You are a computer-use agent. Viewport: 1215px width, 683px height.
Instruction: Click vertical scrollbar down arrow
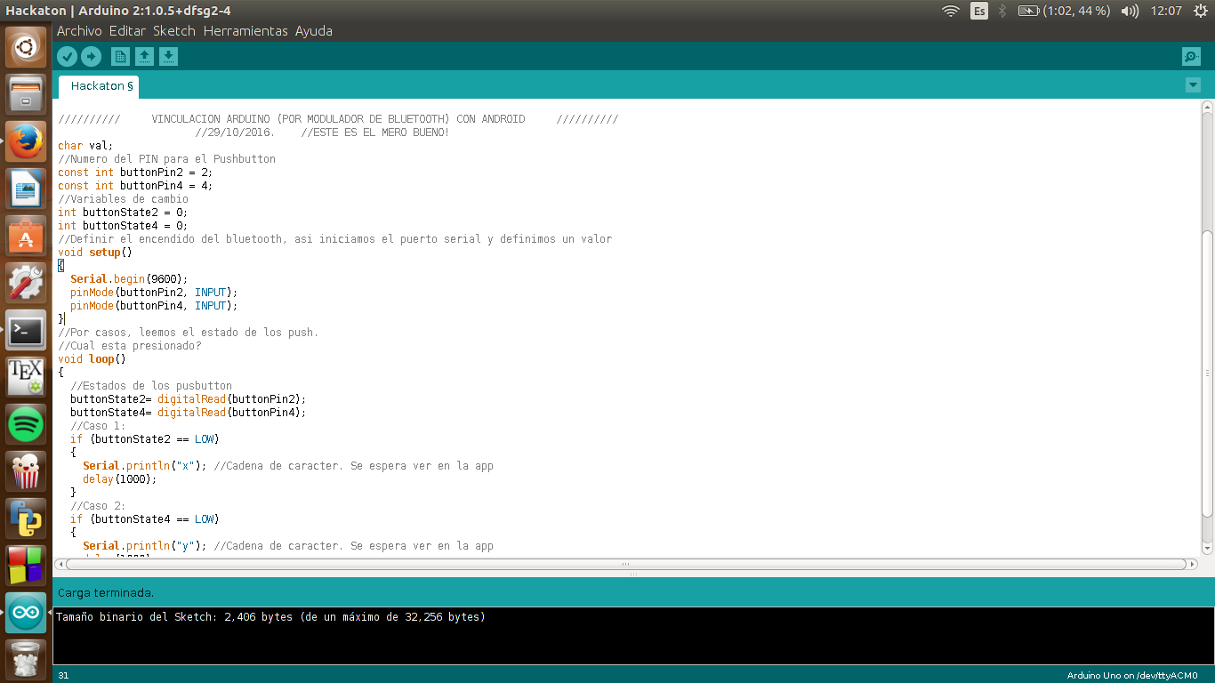(1207, 550)
